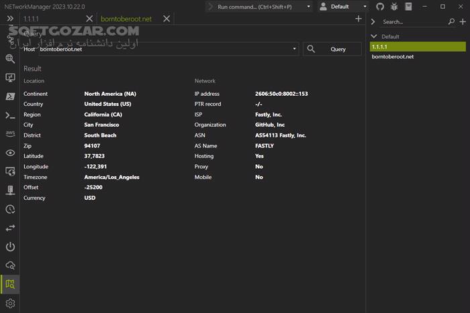
Task: Open the TigerVNC eye icon tool
Action: coord(10,153)
